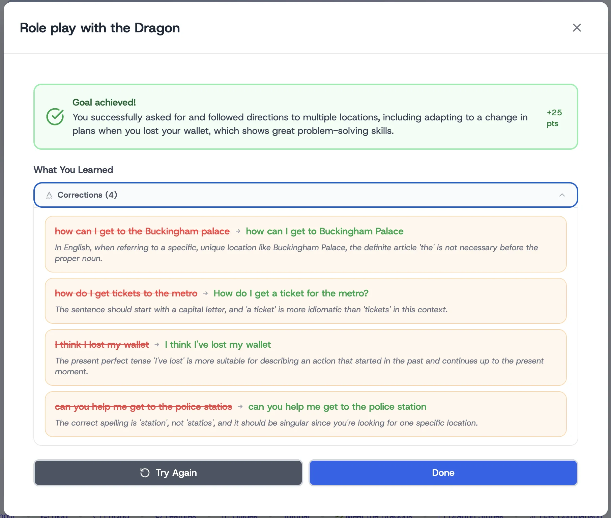Close the Role play with the Dragon dialog
611x518 pixels.
(x=577, y=28)
